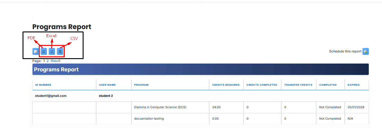Click the Schedule this report text
This screenshot has height=128, width=382.
click(x=345, y=51)
